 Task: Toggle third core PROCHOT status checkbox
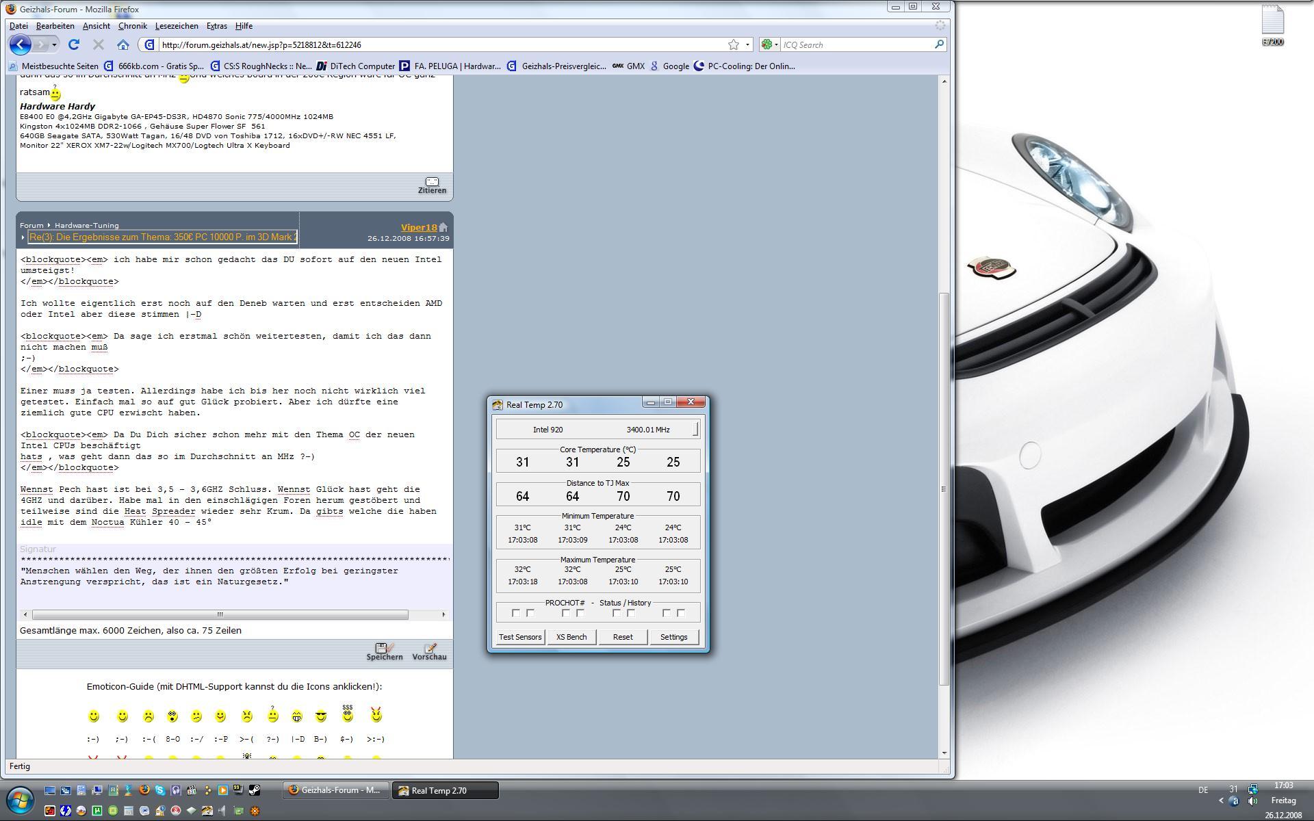click(x=617, y=613)
